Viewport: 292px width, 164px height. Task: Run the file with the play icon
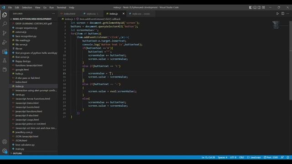tap(277, 14)
